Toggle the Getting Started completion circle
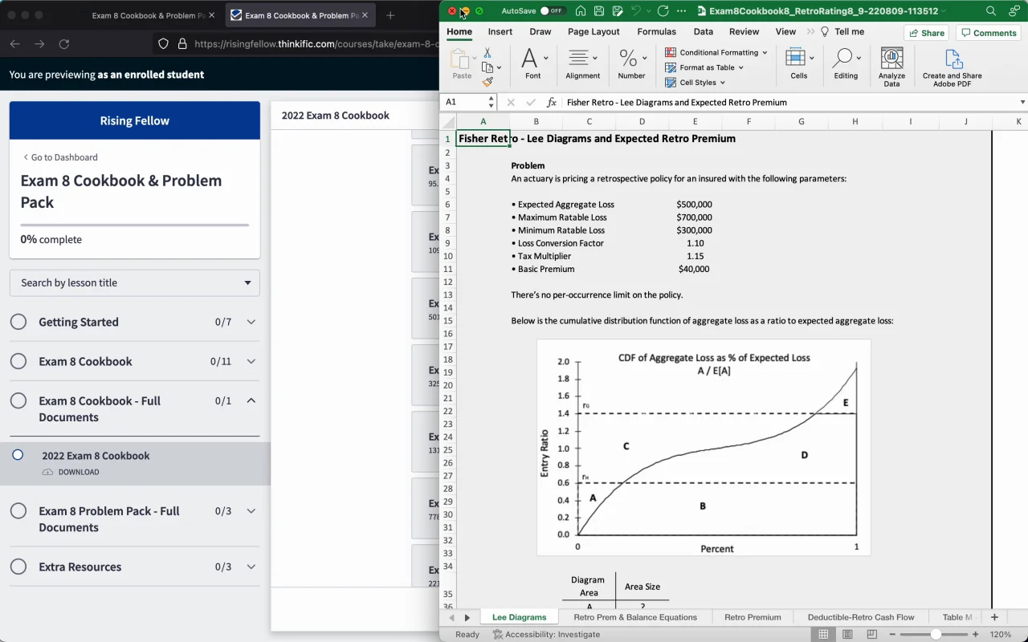This screenshot has height=642, width=1028. pyautogui.click(x=18, y=322)
